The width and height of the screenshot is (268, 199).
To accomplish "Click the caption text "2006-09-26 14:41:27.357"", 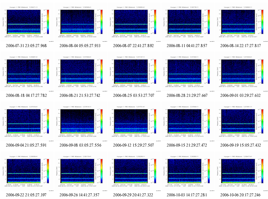I will coord(79,195).
